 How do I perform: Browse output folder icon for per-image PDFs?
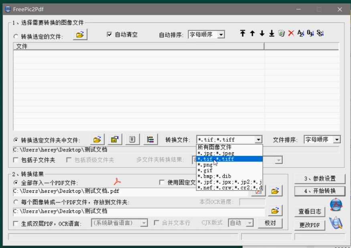tap(275, 211)
